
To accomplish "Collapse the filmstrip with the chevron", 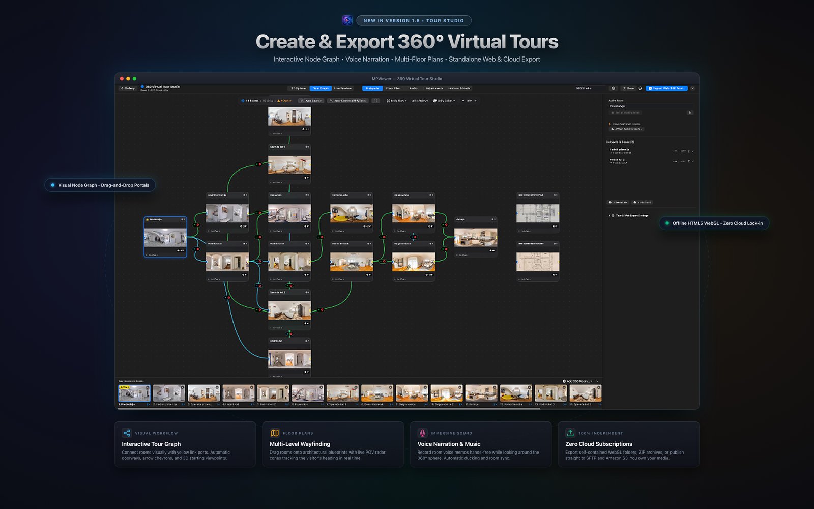I will tap(597, 381).
